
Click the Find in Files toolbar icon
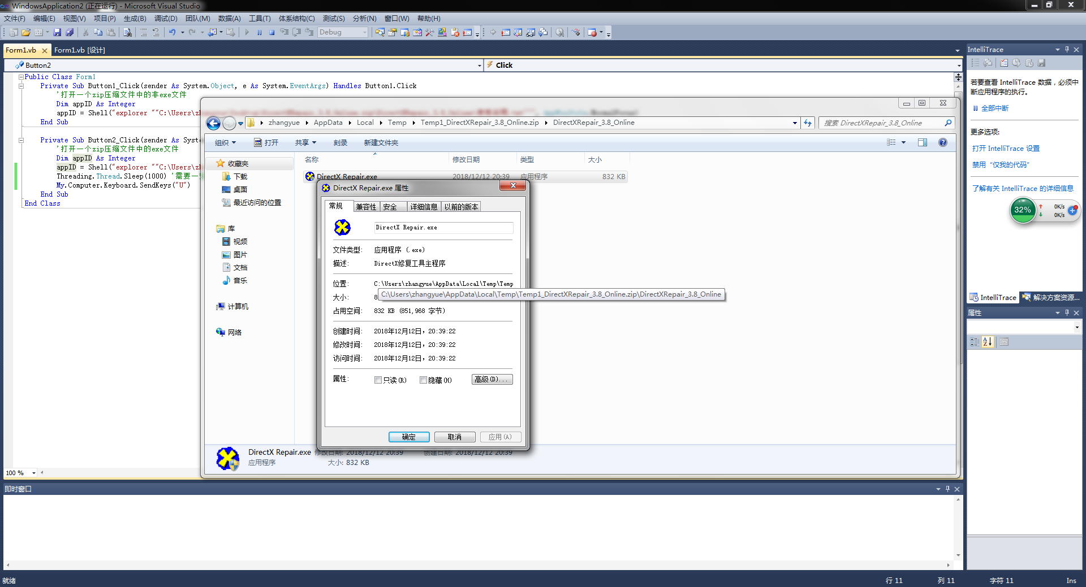tap(128, 33)
